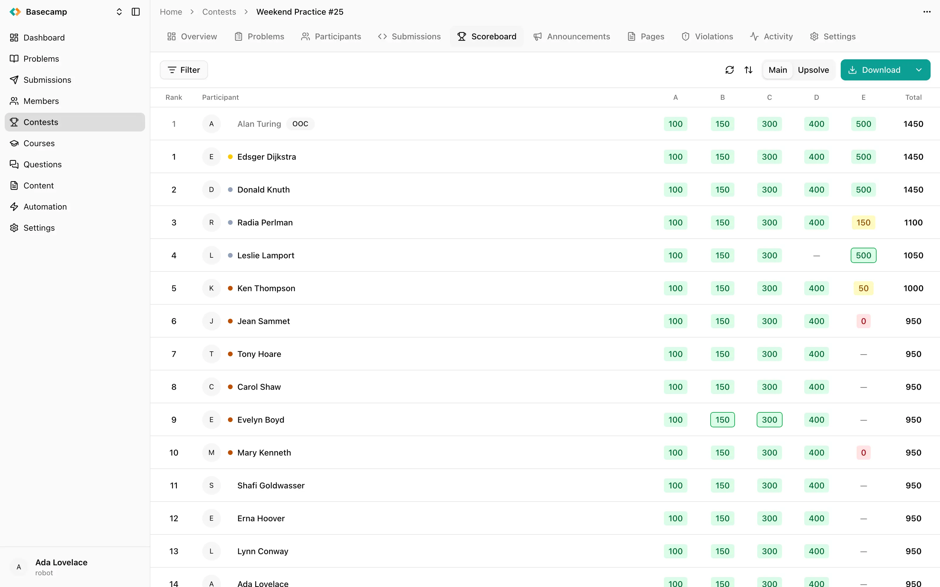Go to Submissions in sidebar
Screen dimensions: 940x587
click(75, 80)
